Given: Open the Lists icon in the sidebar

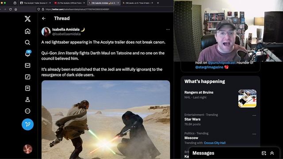Looking at the screenshot, I should [x=27, y=88].
